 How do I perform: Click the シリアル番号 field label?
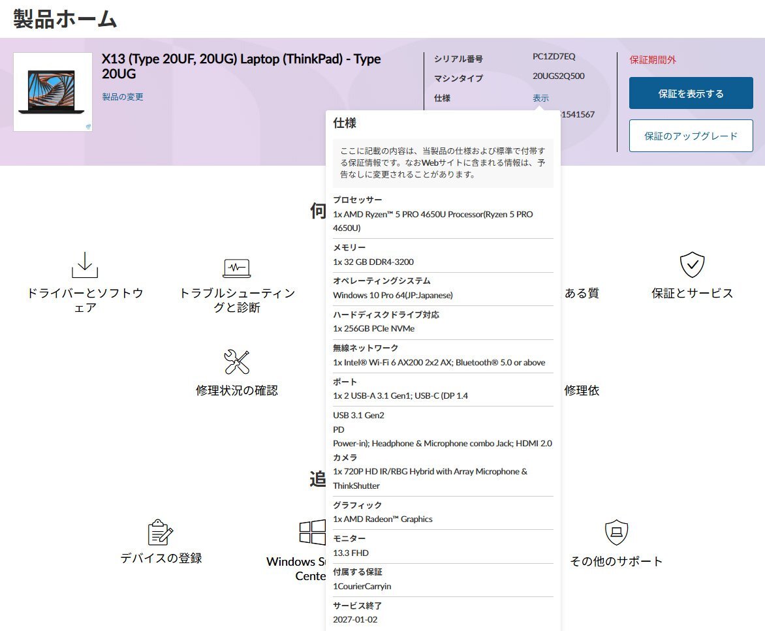pos(459,59)
